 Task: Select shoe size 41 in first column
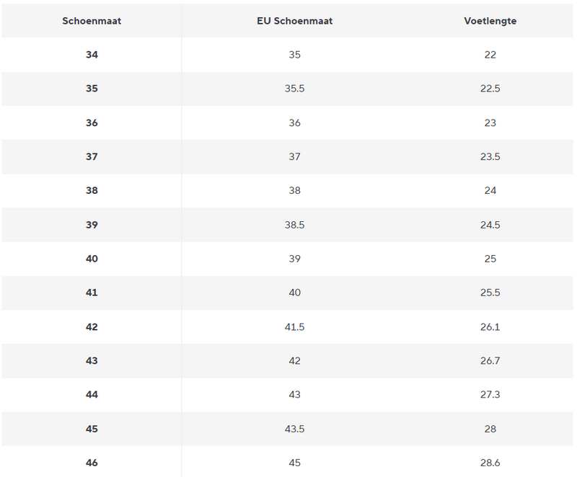tap(92, 293)
